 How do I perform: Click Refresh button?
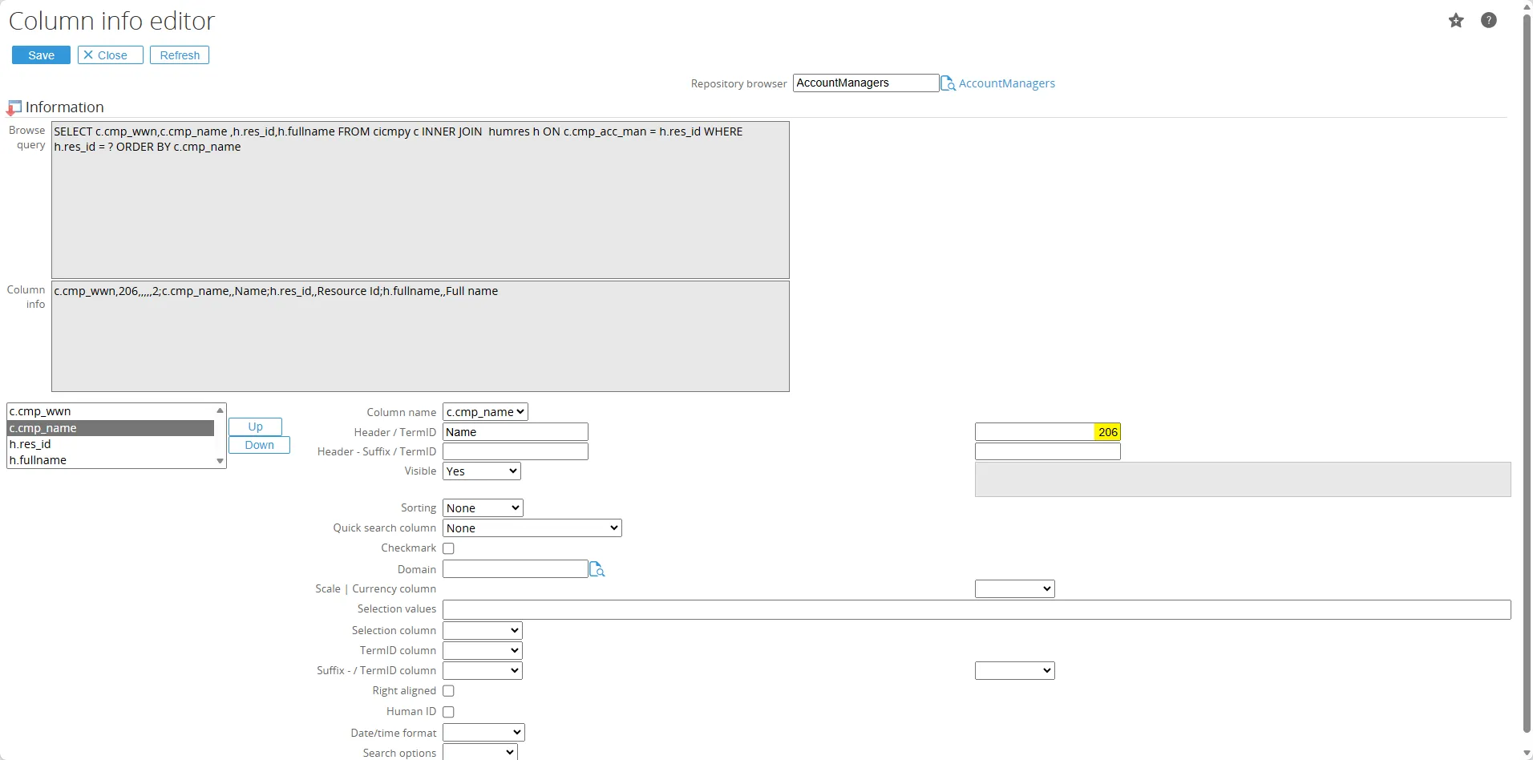coord(180,55)
